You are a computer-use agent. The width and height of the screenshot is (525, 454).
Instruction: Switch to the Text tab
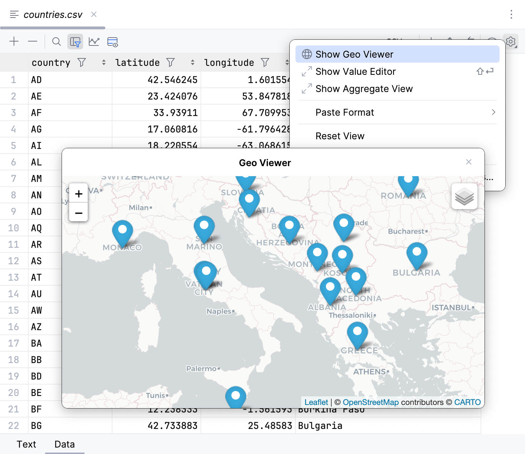tap(26, 444)
